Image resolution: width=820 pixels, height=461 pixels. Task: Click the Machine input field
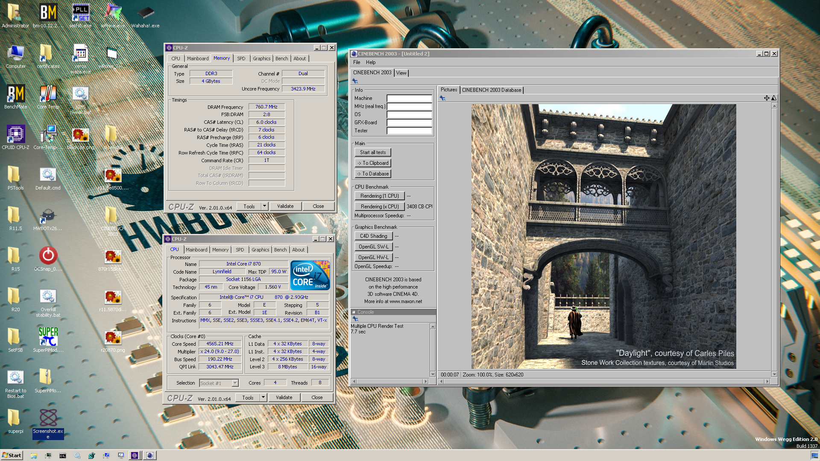(409, 98)
